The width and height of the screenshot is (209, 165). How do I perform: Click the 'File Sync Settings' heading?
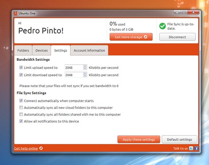(x=32, y=93)
